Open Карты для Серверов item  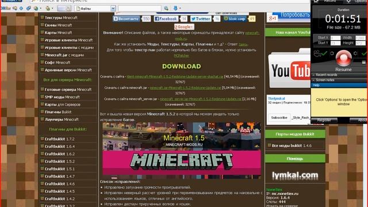click(x=63, y=105)
